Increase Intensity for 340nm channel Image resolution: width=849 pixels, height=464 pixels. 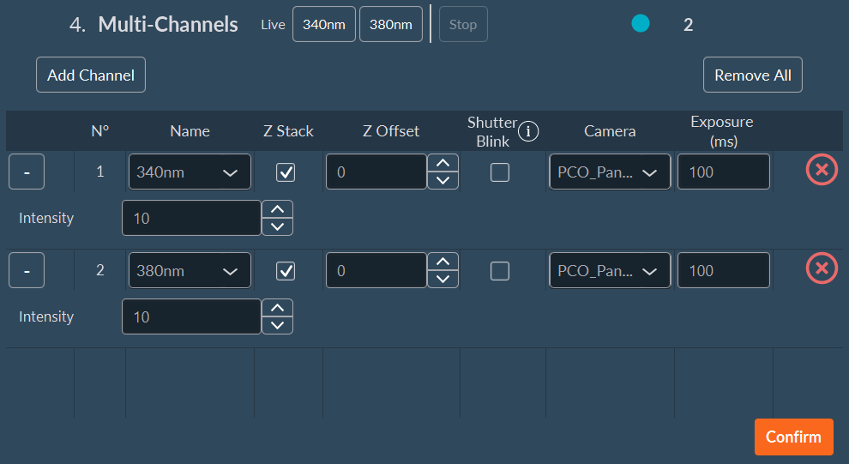click(277, 209)
